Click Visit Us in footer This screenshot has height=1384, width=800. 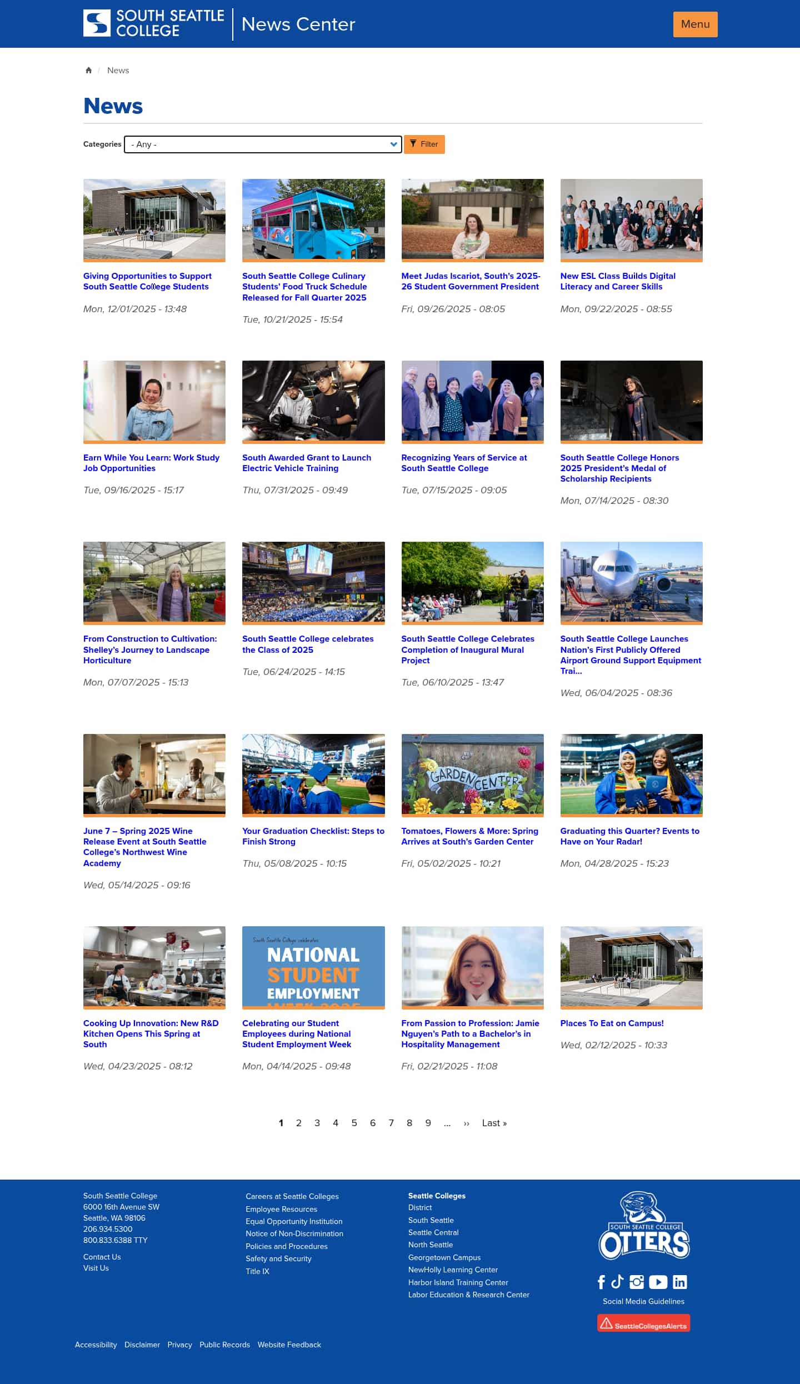(x=96, y=1268)
